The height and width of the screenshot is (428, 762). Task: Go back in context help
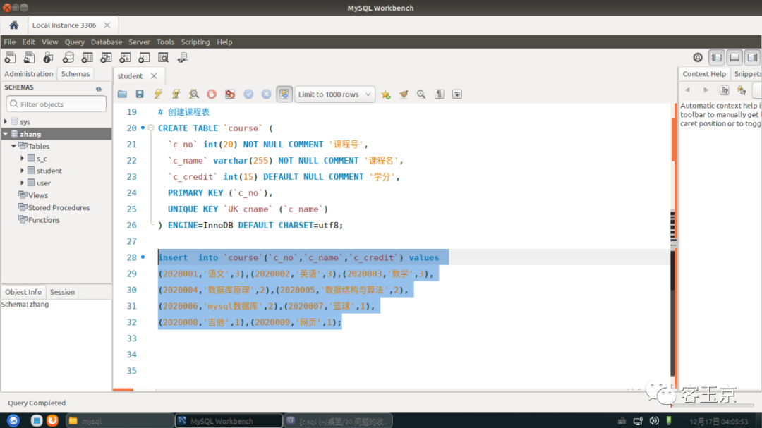click(688, 90)
